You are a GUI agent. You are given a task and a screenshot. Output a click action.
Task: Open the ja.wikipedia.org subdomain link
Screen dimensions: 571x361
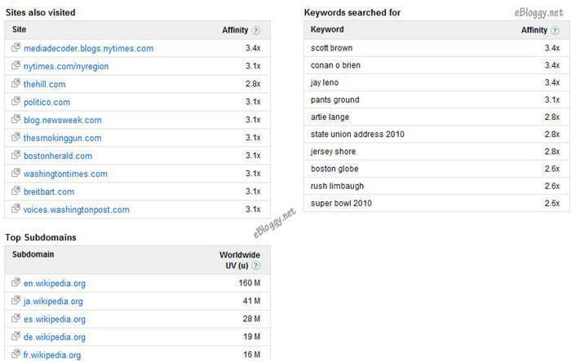coord(53,302)
